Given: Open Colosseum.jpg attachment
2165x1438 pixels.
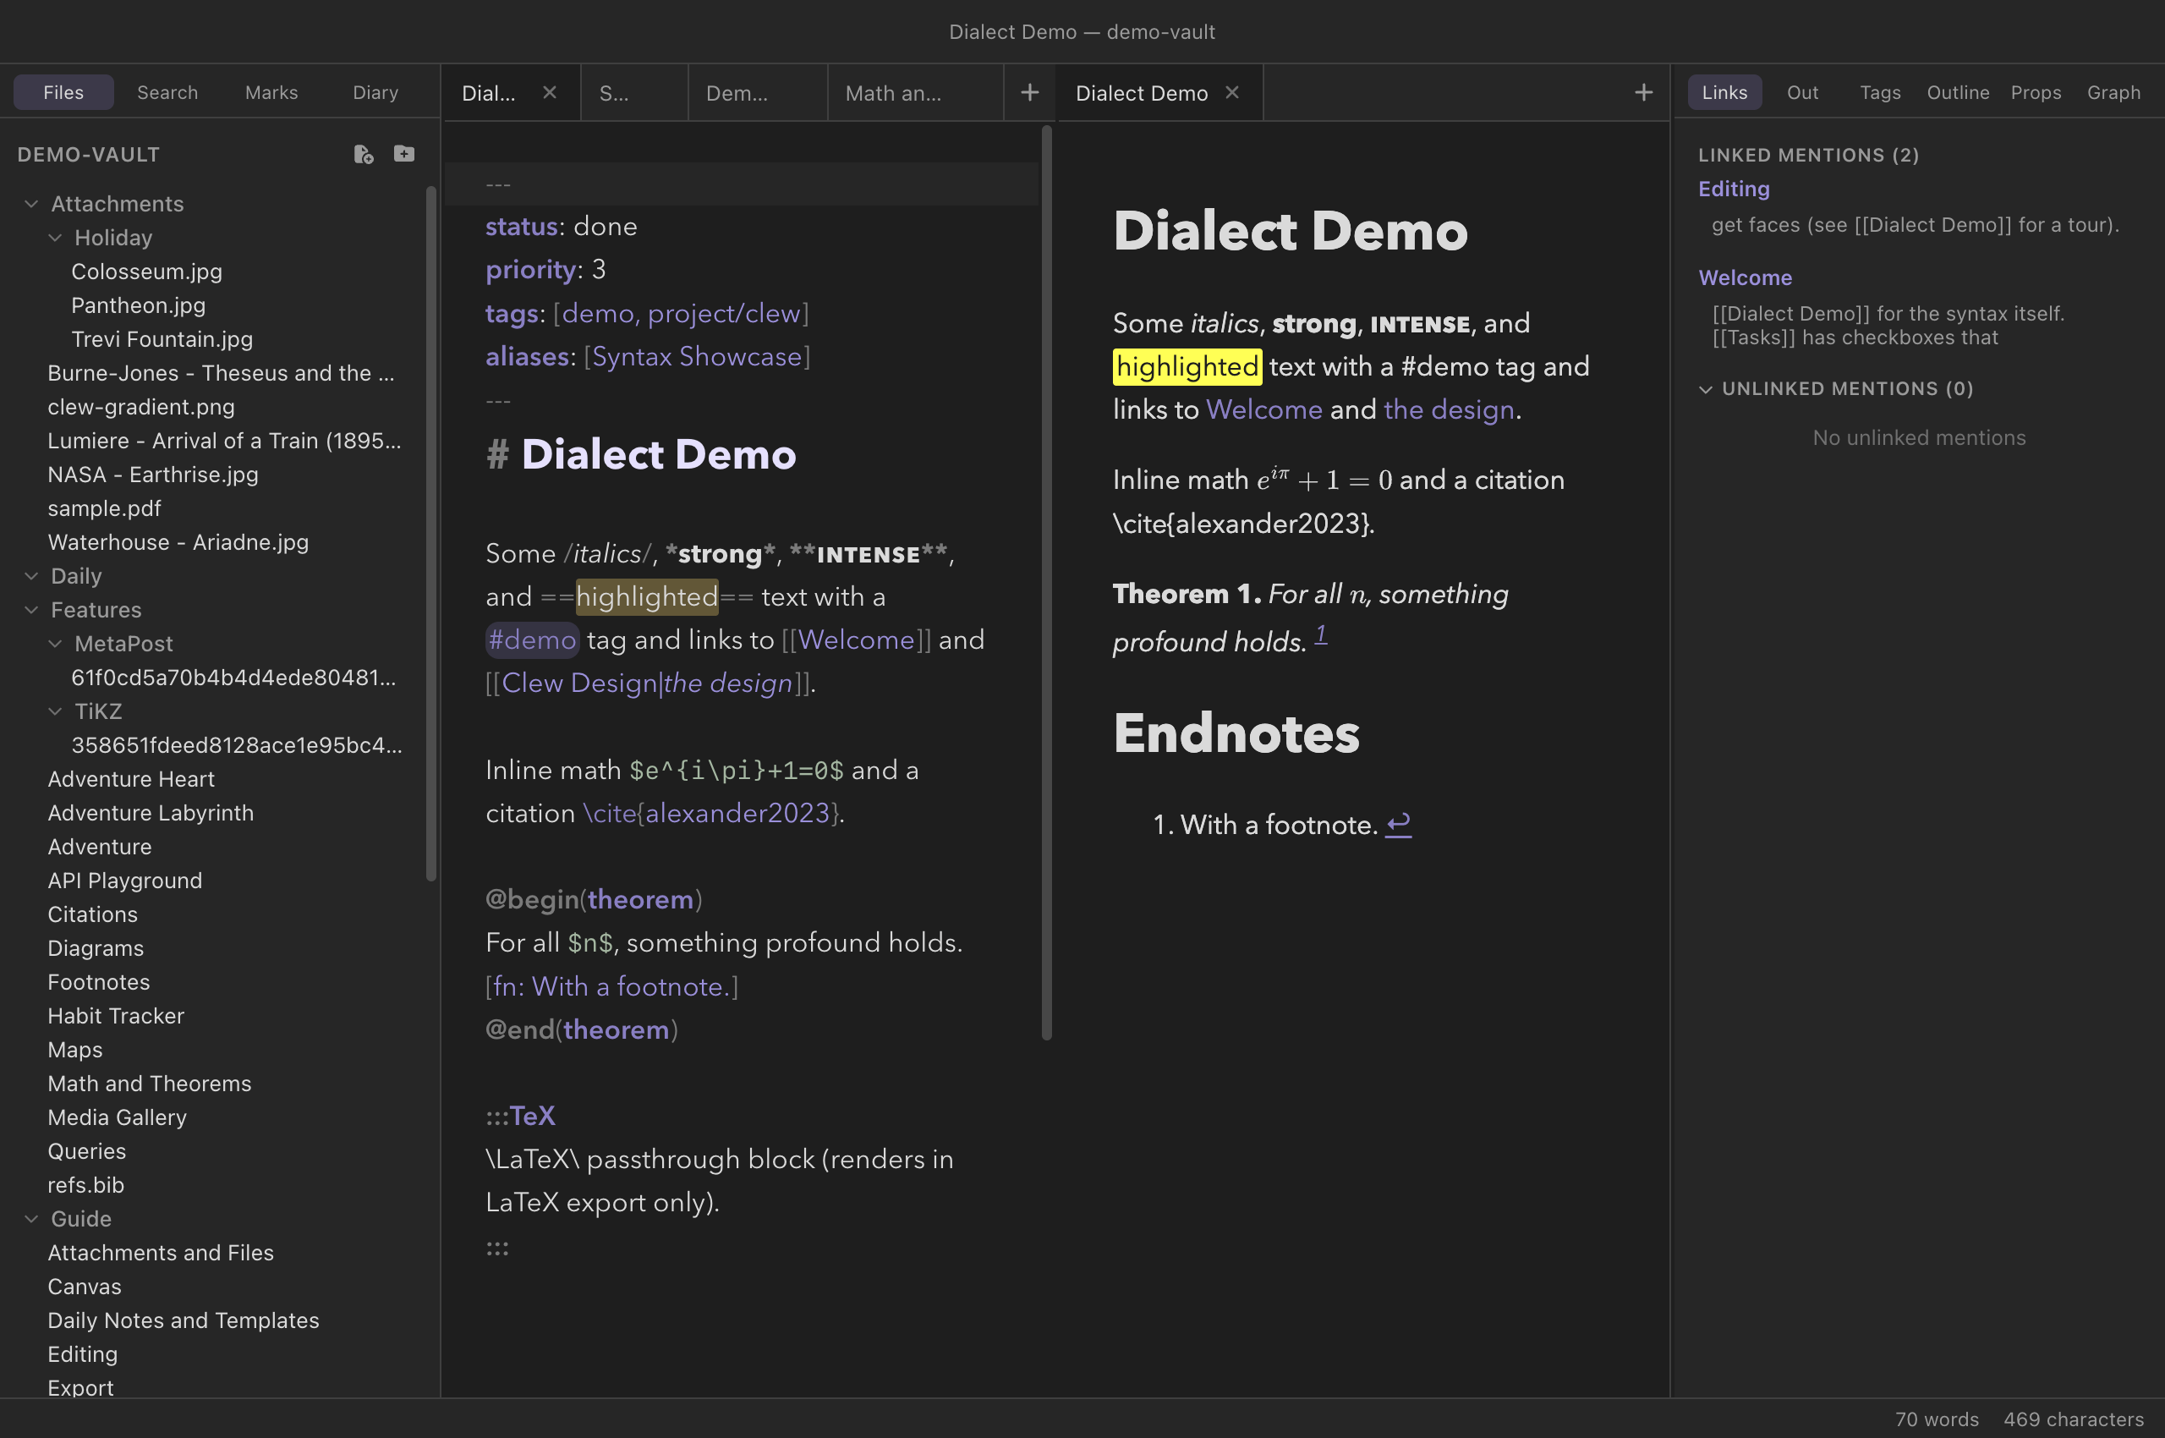Looking at the screenshot, I should 146,272.
